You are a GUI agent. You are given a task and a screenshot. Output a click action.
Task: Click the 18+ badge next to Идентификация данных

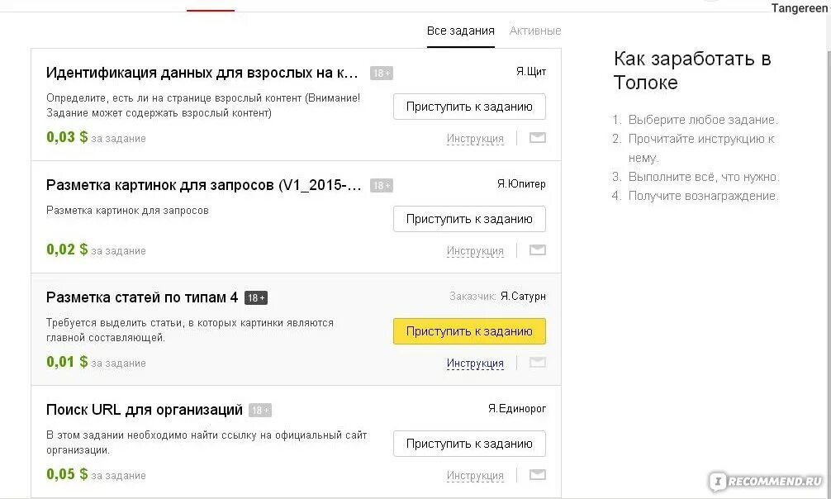(x=382, y=74)
